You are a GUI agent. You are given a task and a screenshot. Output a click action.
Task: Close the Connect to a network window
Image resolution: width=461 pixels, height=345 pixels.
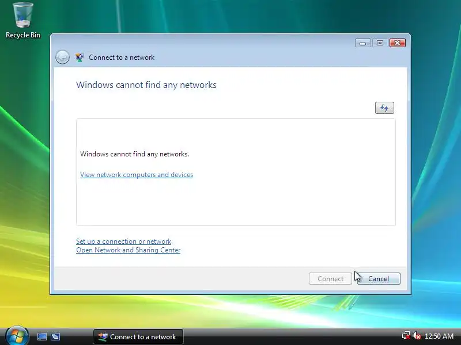coord(398,43)
